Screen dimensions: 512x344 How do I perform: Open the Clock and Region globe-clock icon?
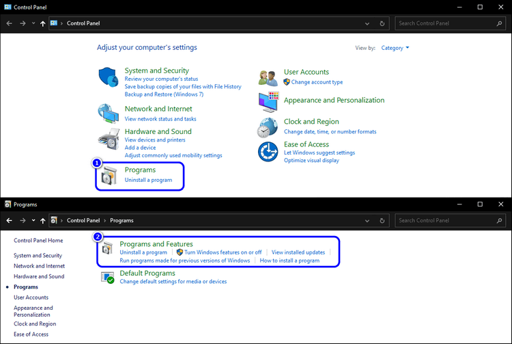click(x=268, y=127)
